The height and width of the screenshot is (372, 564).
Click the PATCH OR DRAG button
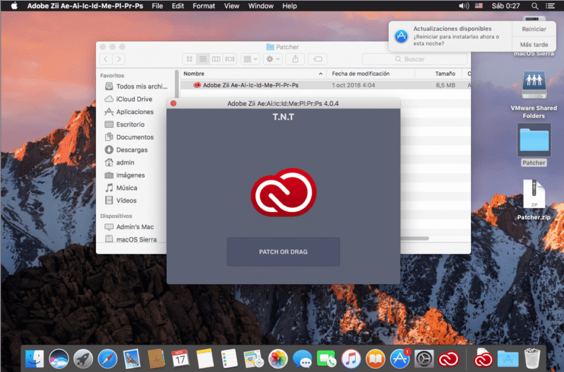(x=283, y=252)
